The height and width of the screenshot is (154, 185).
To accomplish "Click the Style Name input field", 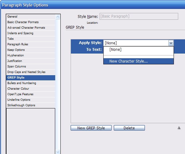I will tap(139, 16).
